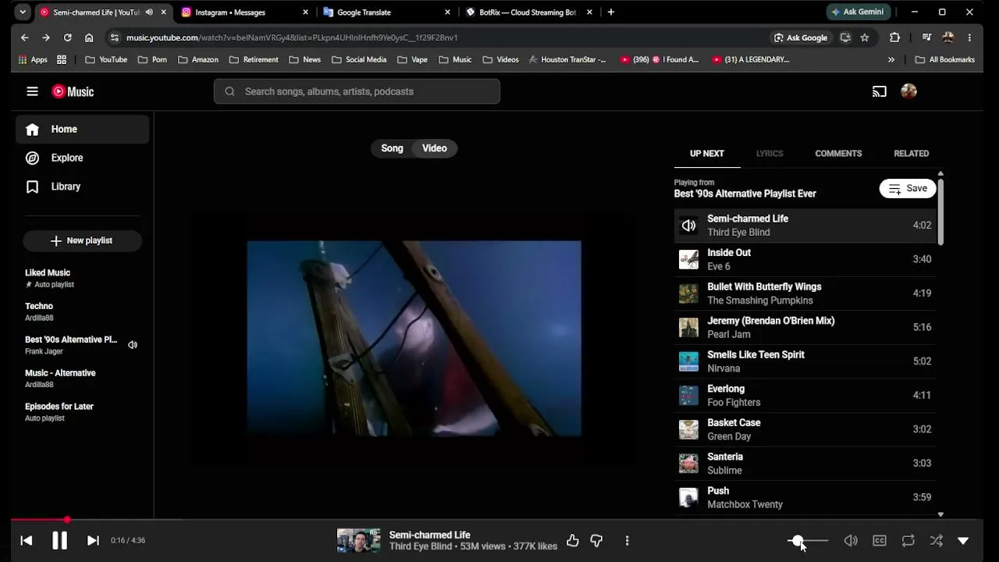Open the YouTube Music guide hamburger menu
This screenshot has height=562, width=999.
pos(32,91)
